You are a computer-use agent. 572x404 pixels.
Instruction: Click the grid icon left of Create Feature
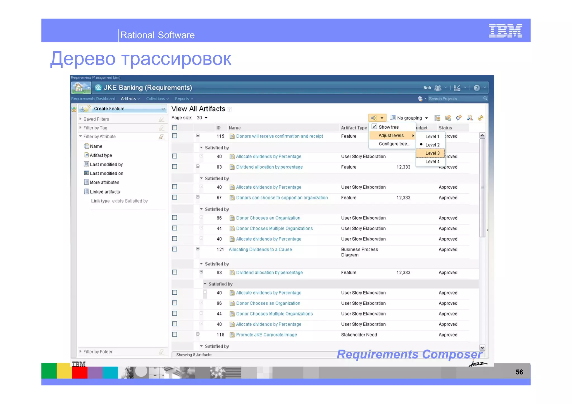point(74,109)
